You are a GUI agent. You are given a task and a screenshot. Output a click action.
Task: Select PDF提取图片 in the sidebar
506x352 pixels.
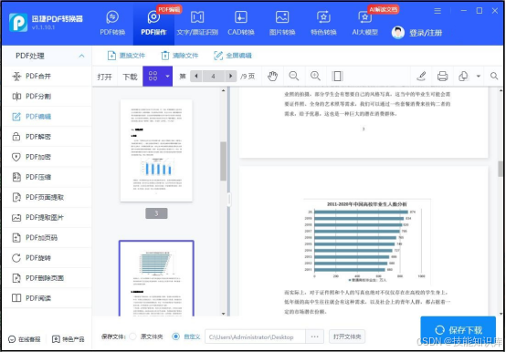point(47,217)
